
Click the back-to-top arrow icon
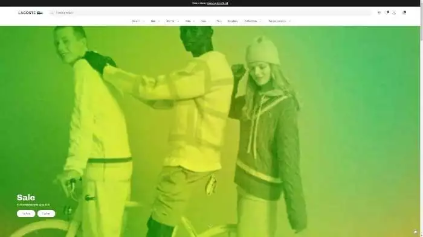pyautogui.click(x=415, y=232)
